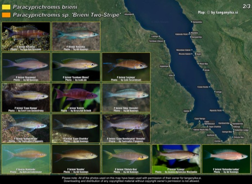Click the 'Map: © by tanganyika.si' credit
Viewport: 252px width, 184px height.
218,13
